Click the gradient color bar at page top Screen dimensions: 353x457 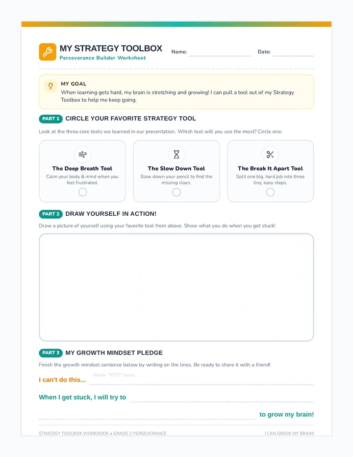tap(176, 24)
